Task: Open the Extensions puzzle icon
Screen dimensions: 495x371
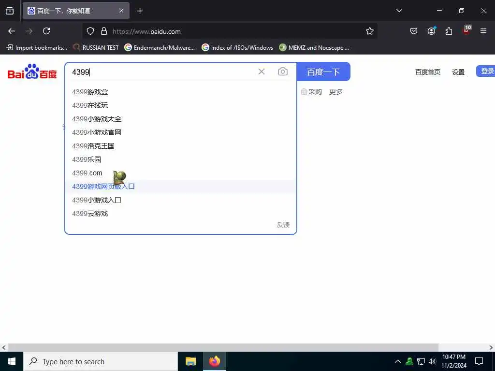Action: [x=449, y=31]
